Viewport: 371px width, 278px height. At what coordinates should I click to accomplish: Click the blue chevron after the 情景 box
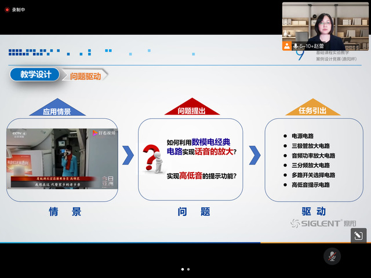(x=128, y=155)
